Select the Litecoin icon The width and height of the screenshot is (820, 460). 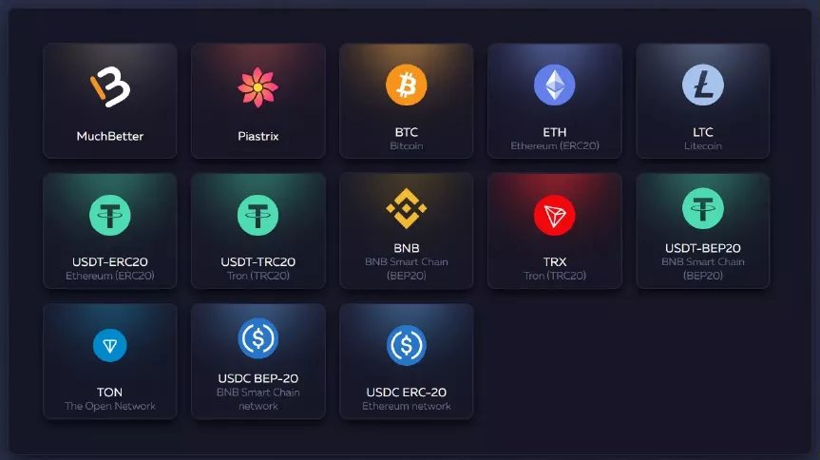(x=703, y=85)
